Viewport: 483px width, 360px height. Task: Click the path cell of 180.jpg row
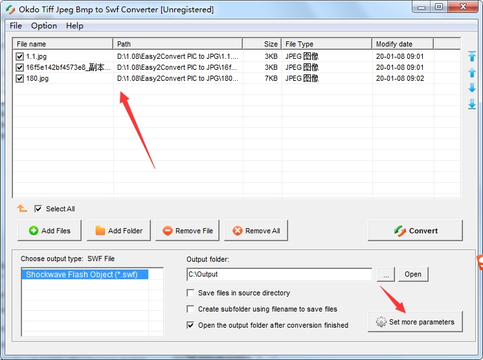(x=177, y=79)
